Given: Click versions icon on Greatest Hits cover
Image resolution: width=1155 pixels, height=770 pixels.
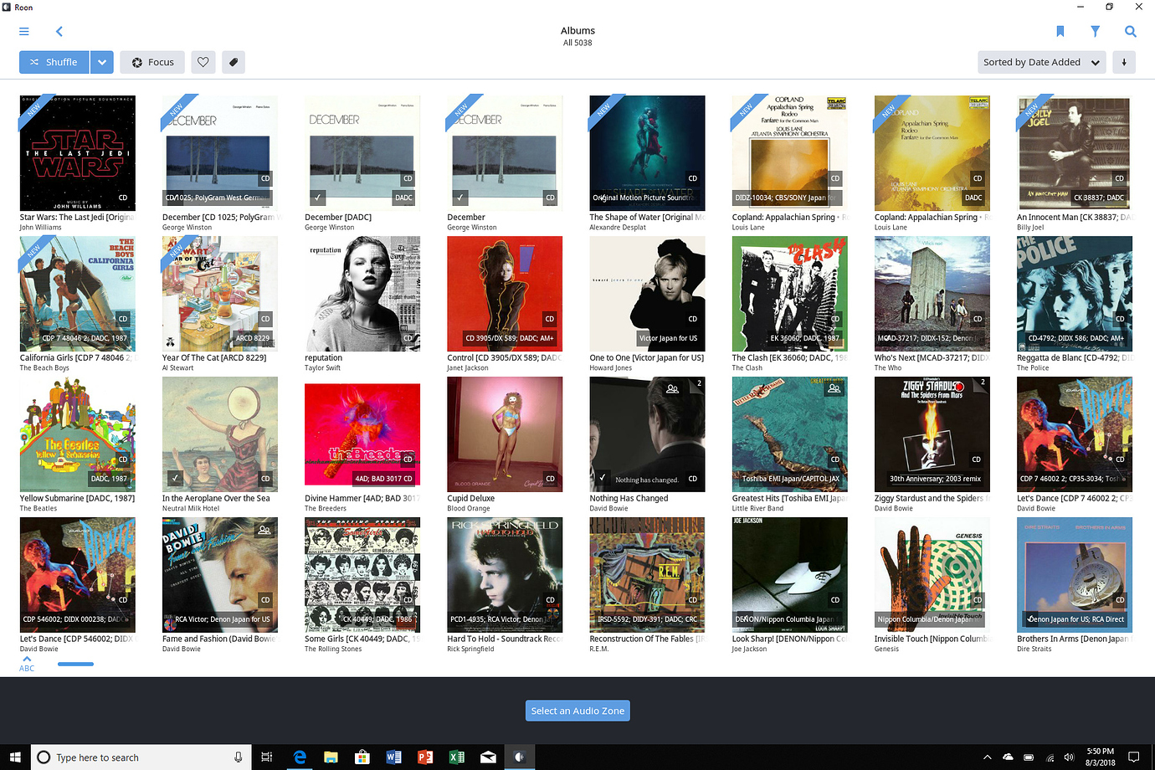Looking at the screenshot, I should click(x=834, y=389).
